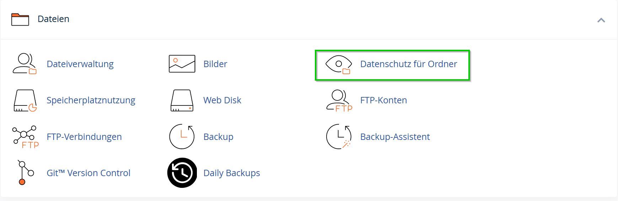Open the Dateiverwaltung file manager icon
The image size is (618, 201).
(25, 64)
